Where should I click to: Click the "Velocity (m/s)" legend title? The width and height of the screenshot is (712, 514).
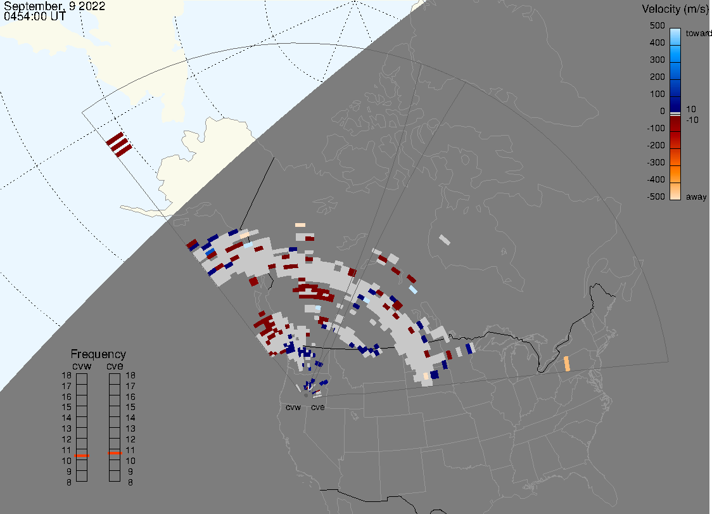click(x=674, y=9)
